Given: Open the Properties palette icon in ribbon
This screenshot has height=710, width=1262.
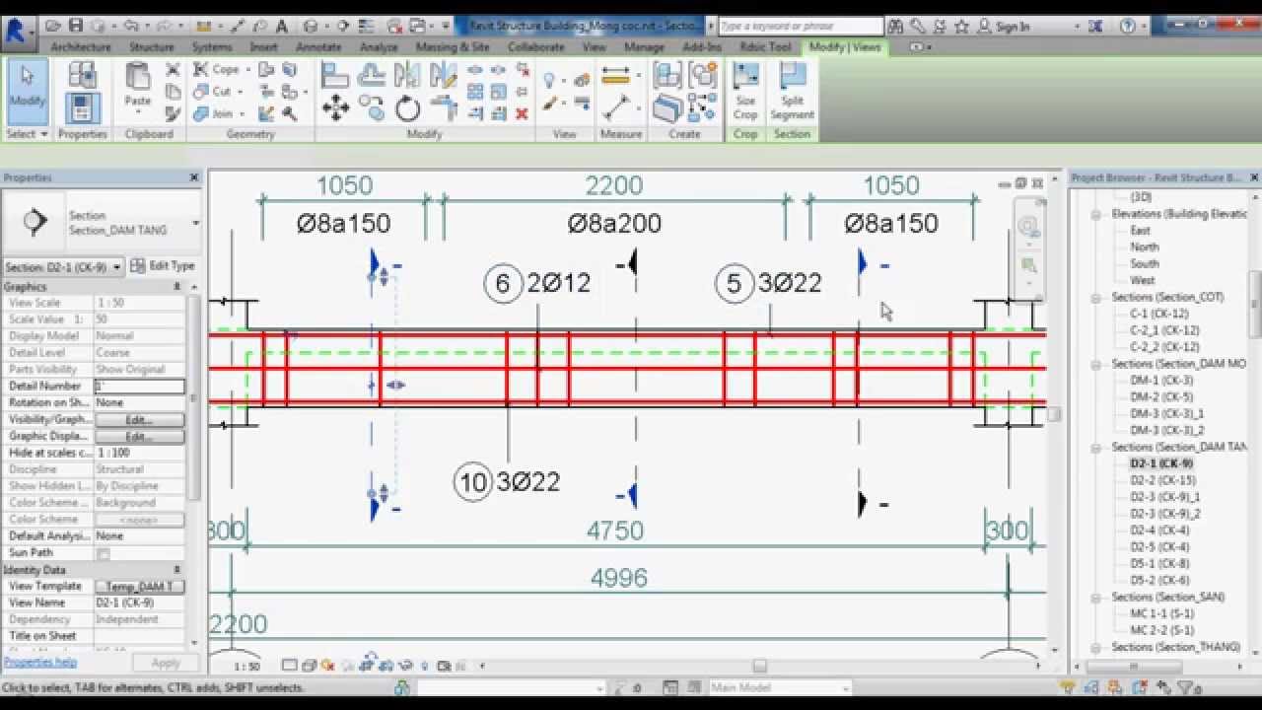Looking at the screenshot, I should (x=83, y=108).
